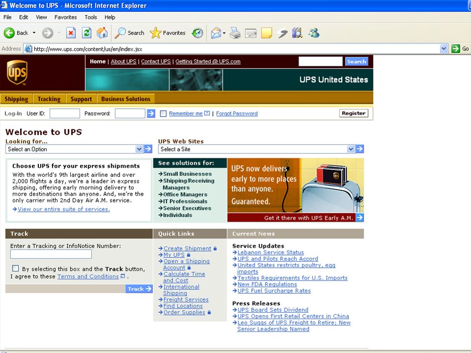Click the Tracking or InfoNotice Number field

click(x=51, y=254)
